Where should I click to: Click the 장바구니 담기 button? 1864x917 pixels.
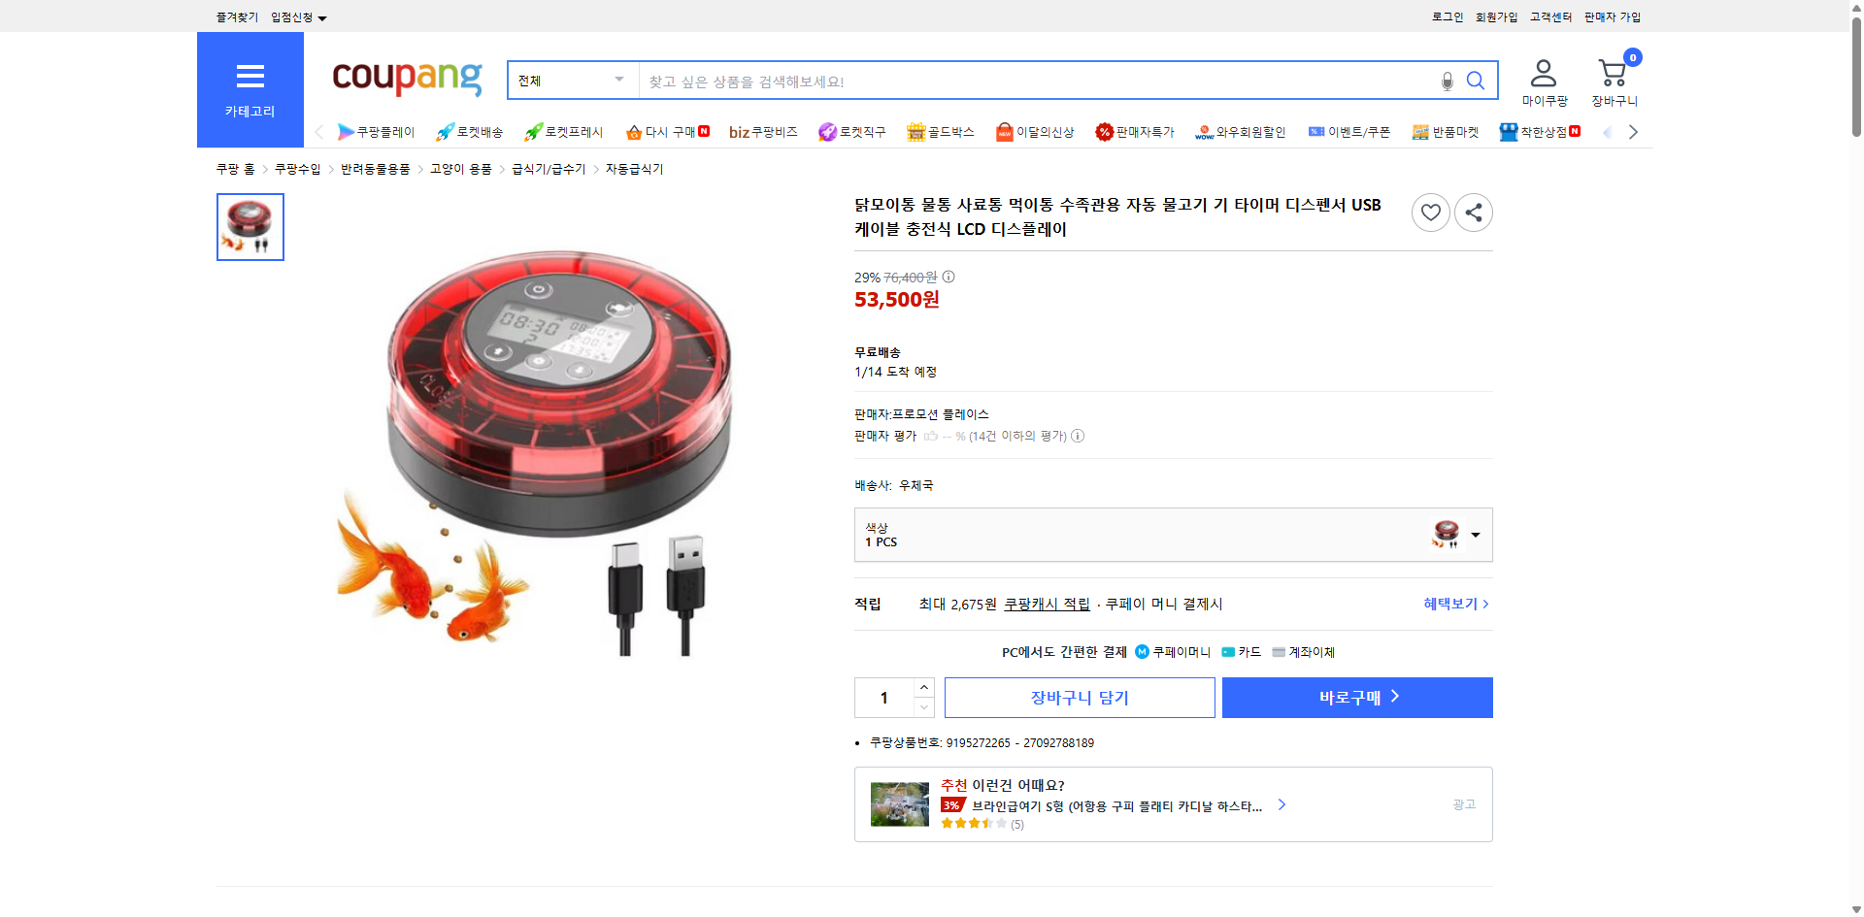click(x=1080, y=697)
